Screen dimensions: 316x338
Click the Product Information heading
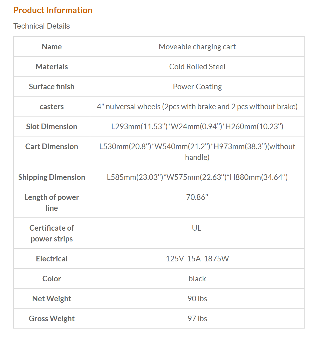click(53, 10)
